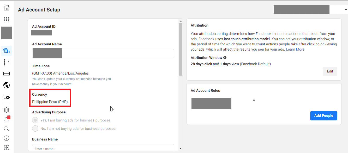Image resolution: width=348 pixels, height=153 pixels.
Task: Click the Learn More link in Attribution
Action: [295, 49]
